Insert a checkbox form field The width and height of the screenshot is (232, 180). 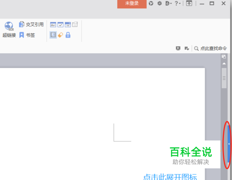(60, 25)
